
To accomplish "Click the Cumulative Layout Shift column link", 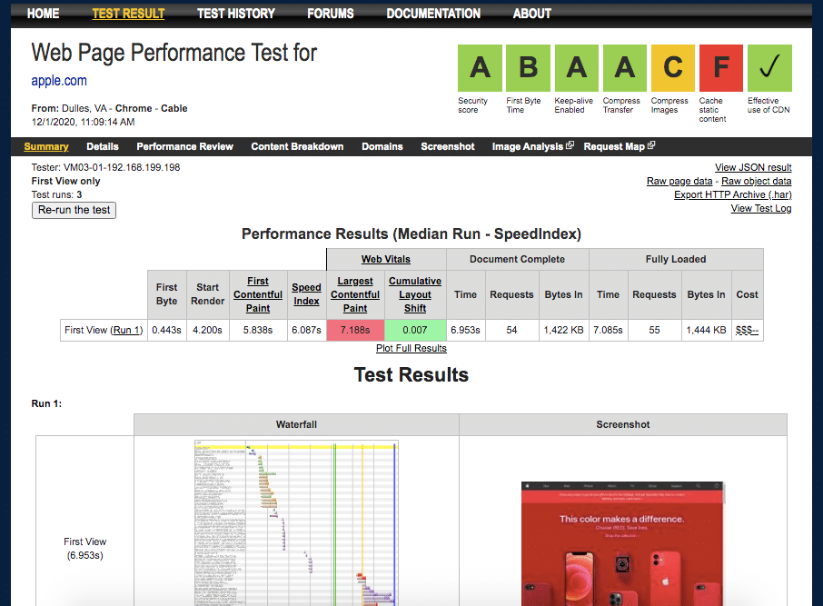I will [x=415, y=294].
